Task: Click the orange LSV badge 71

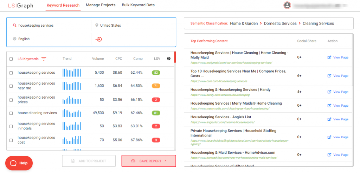Action: click(x=156, y=86)
